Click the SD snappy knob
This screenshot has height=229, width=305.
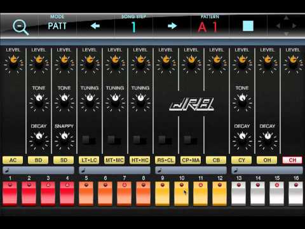pos(64,140)
